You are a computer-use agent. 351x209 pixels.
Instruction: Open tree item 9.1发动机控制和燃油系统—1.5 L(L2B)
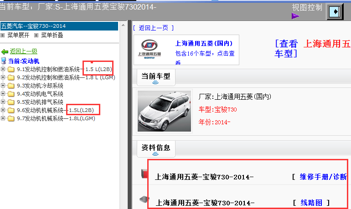coord(64,69)
